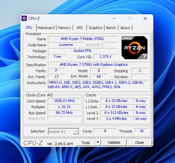Click the Package value Socket FP6

pyautogui.click(x=82, y=51)
